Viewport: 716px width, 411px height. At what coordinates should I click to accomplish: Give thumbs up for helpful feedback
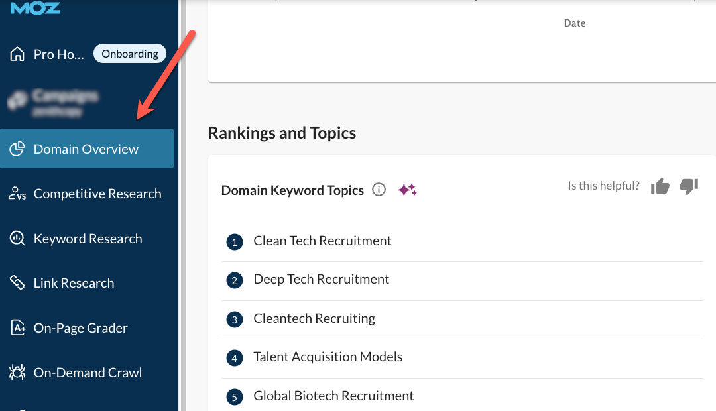tap(660, 186)
